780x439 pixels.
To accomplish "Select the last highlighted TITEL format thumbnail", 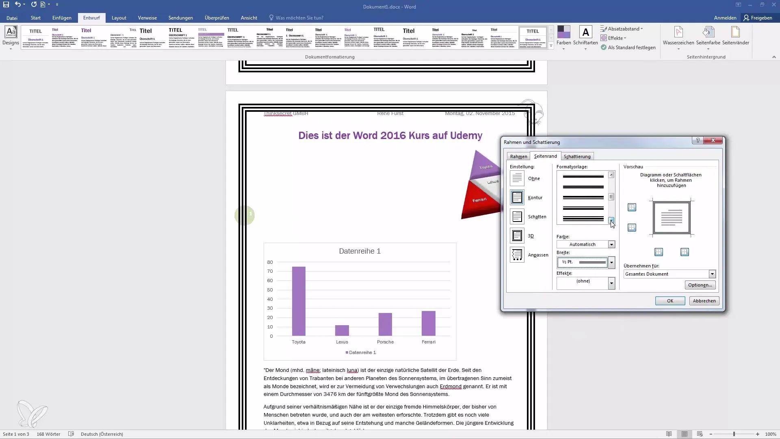I will 533,37.
